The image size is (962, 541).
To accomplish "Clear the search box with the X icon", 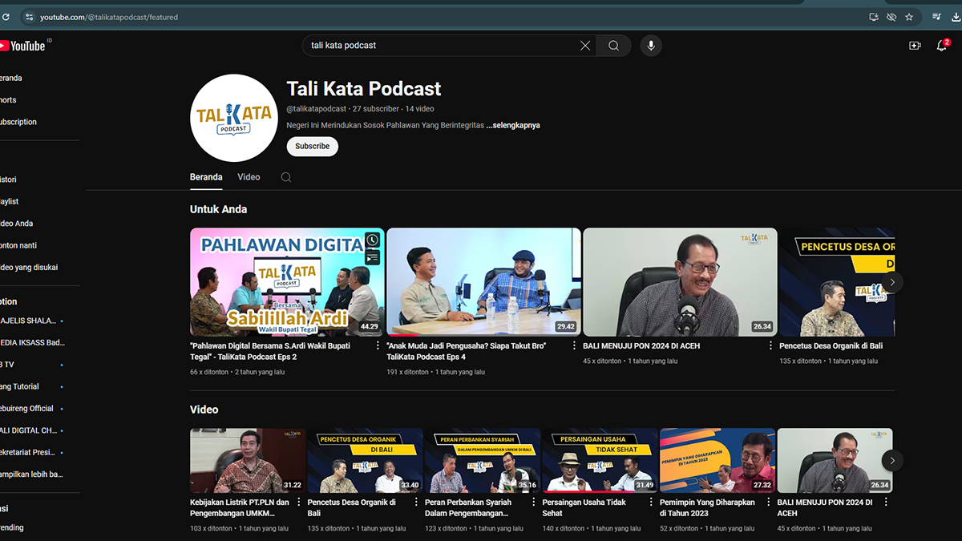I will click(x=585, y=46).
